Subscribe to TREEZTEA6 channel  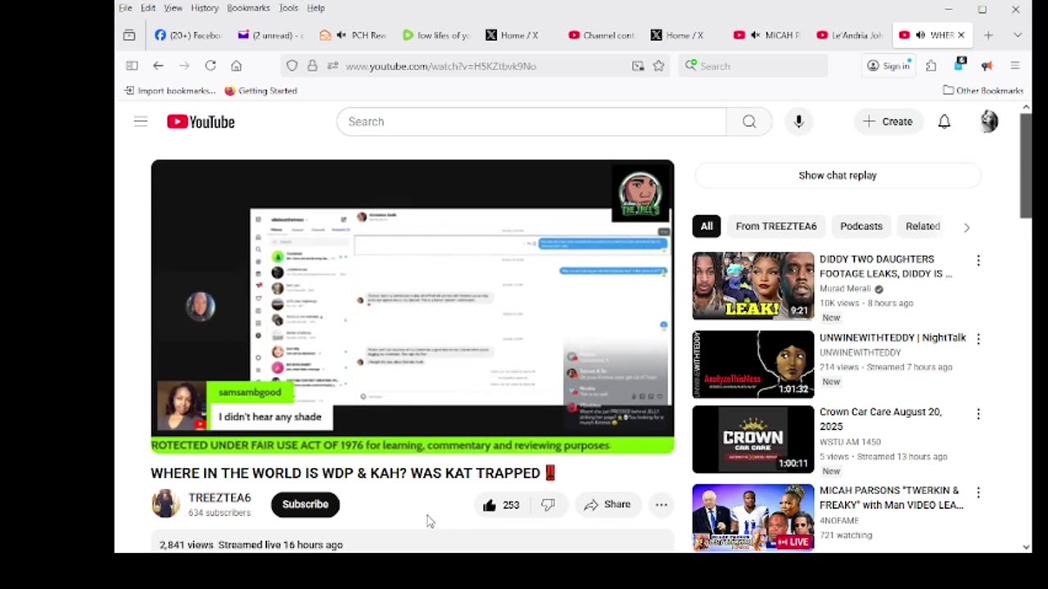coord(305,505)
